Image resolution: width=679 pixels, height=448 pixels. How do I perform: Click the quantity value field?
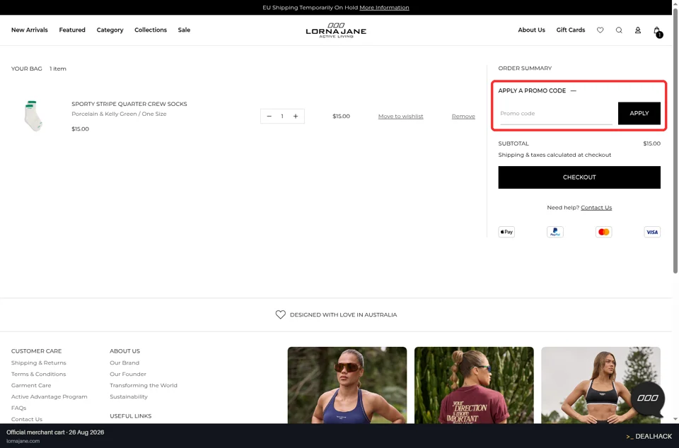(282, 117)
